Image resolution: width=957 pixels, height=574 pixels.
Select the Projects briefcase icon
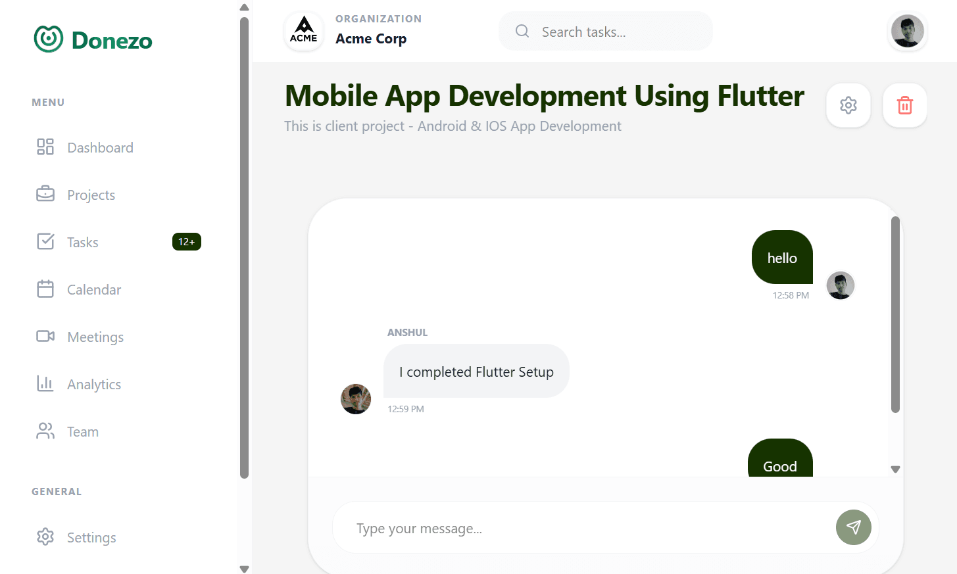coord(45,194)
